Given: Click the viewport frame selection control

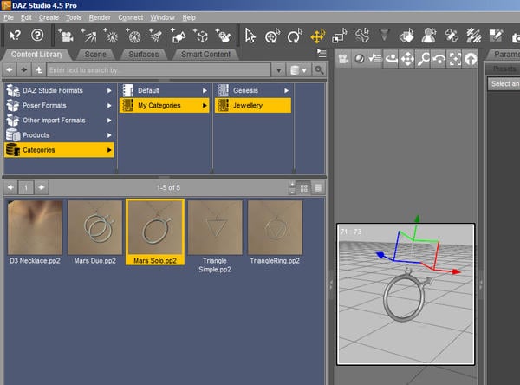Looking at the screenshot, I should [x=455, y=59].
